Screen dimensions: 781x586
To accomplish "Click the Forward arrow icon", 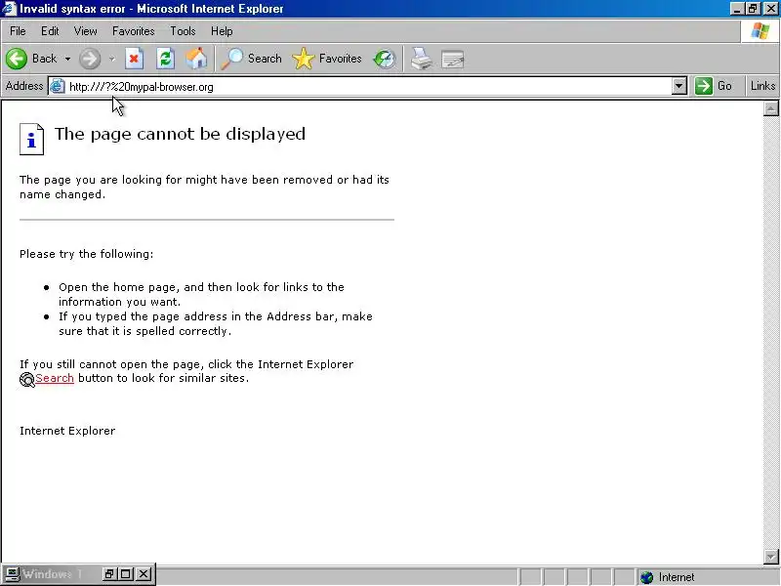I will point(90,59).
